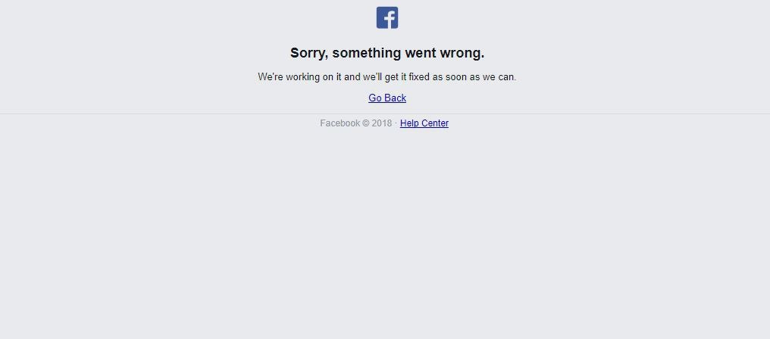Click the dot separator before Help Center
This screenshot has height=339, width=770.
396,123
